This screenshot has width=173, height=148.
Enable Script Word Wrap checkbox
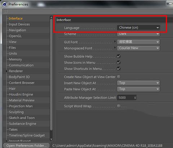click(x=119, y=106)
